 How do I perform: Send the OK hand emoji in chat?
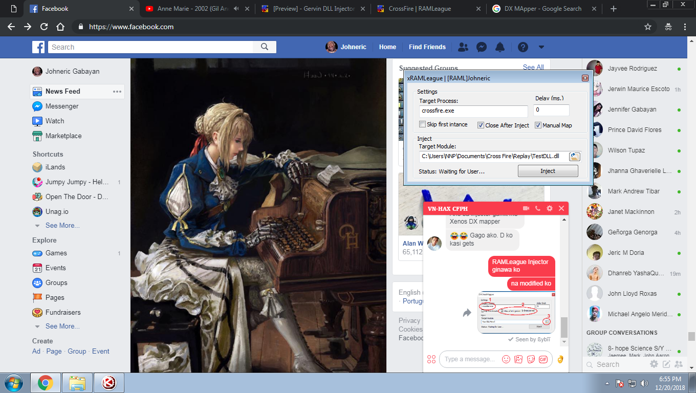pos(560,359)
